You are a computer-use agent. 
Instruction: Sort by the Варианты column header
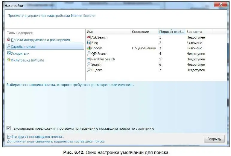[x=199, y=32]
